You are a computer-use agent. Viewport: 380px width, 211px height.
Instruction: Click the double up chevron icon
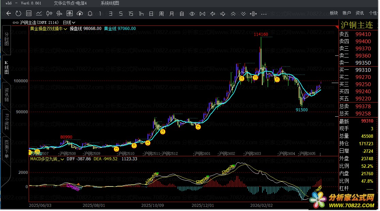(x=233, y=14)
